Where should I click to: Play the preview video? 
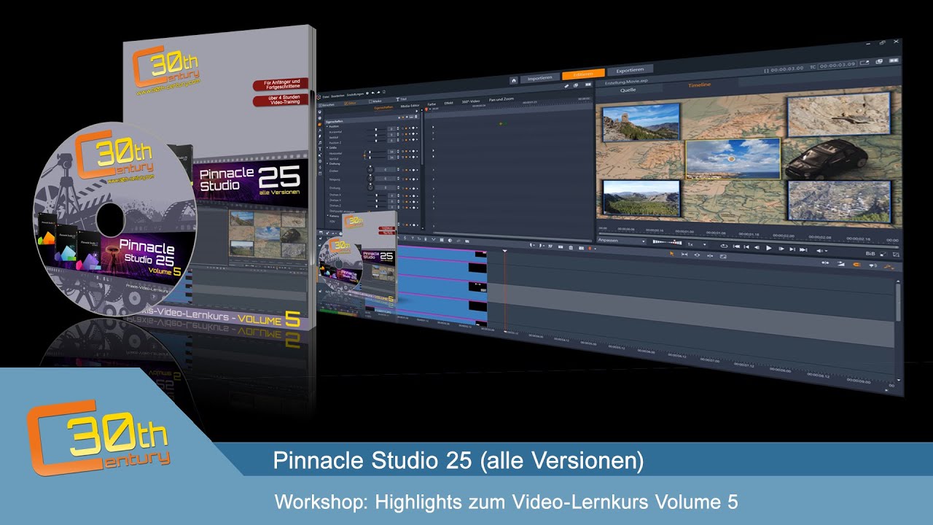point(769,248)
